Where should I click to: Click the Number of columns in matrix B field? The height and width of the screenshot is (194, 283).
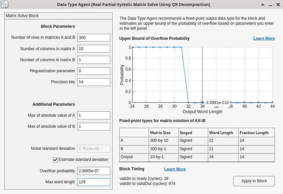[94, 60]
